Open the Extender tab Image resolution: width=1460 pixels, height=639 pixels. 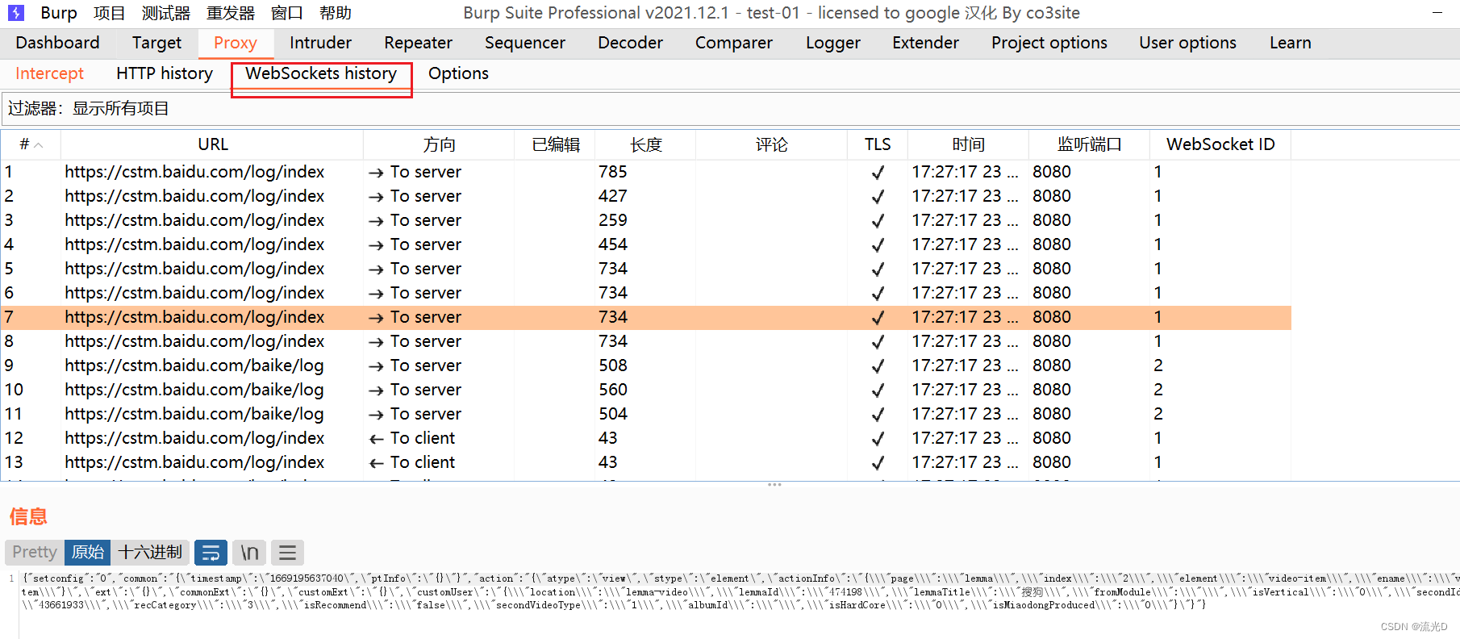click(925, 43)
